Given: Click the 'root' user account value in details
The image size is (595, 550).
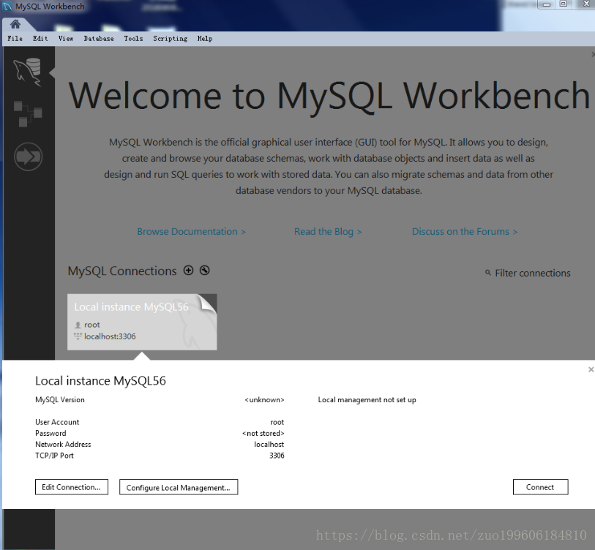Looking at the screenshot, I should tap(277, 422).
